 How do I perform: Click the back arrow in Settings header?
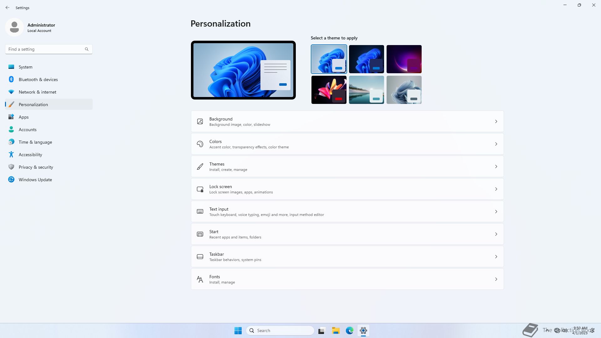(8, 8)
